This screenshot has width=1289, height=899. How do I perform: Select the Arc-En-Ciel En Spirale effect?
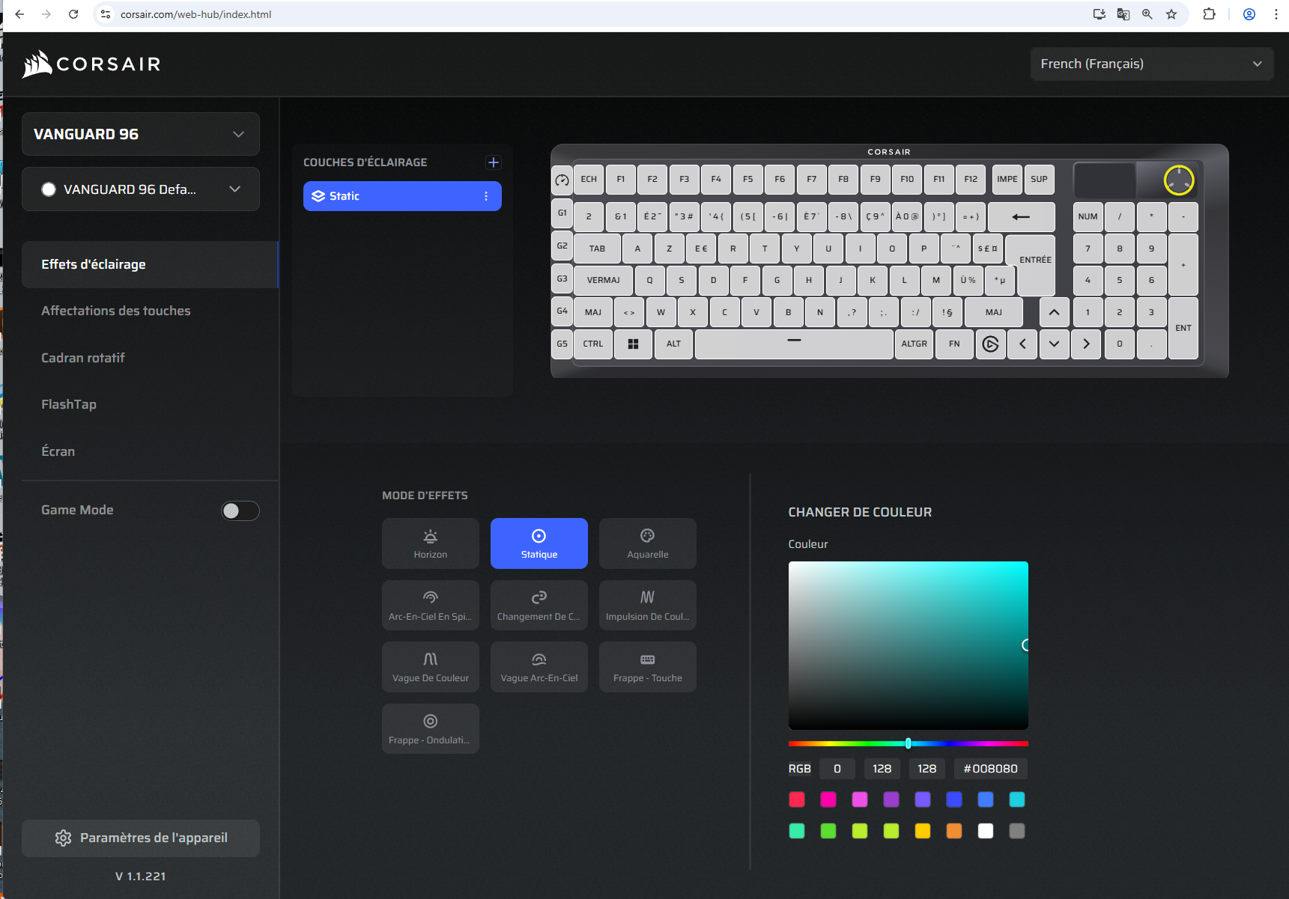pos(430,606)
